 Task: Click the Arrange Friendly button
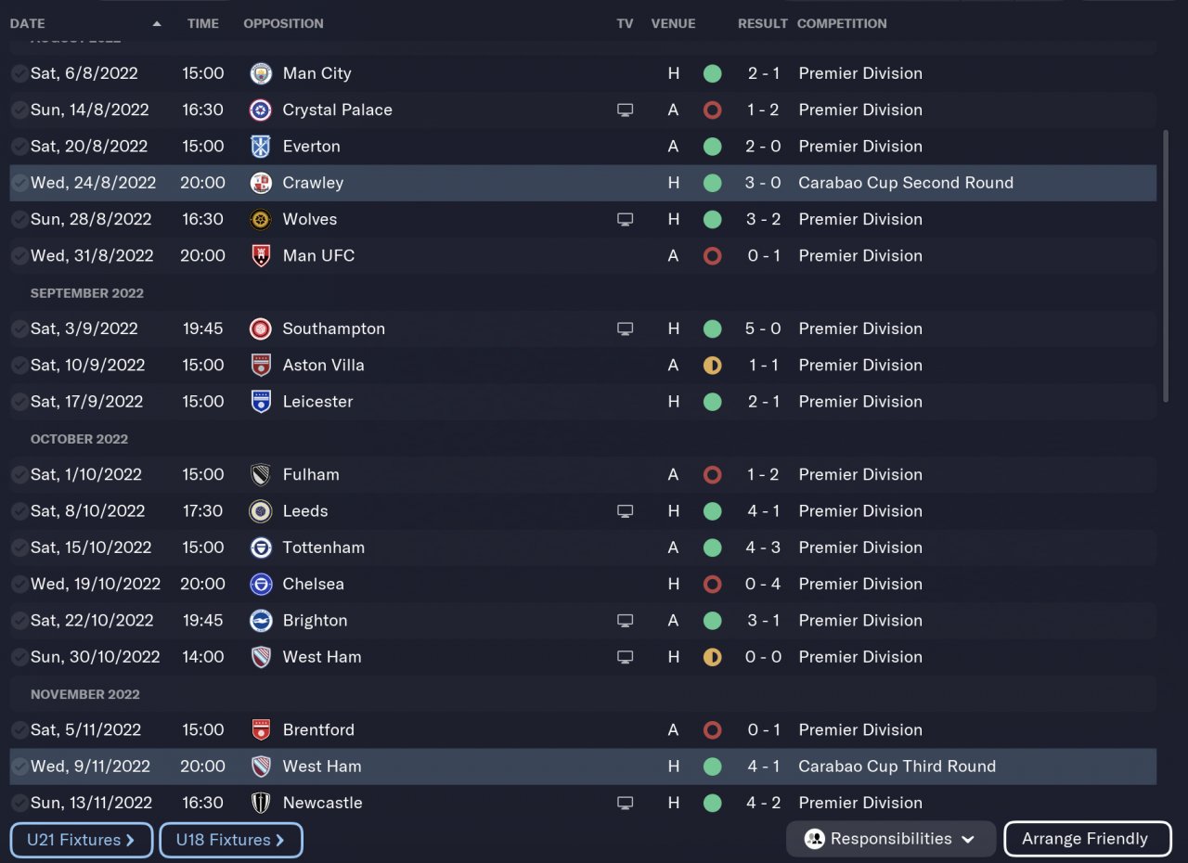(1087, 839)
